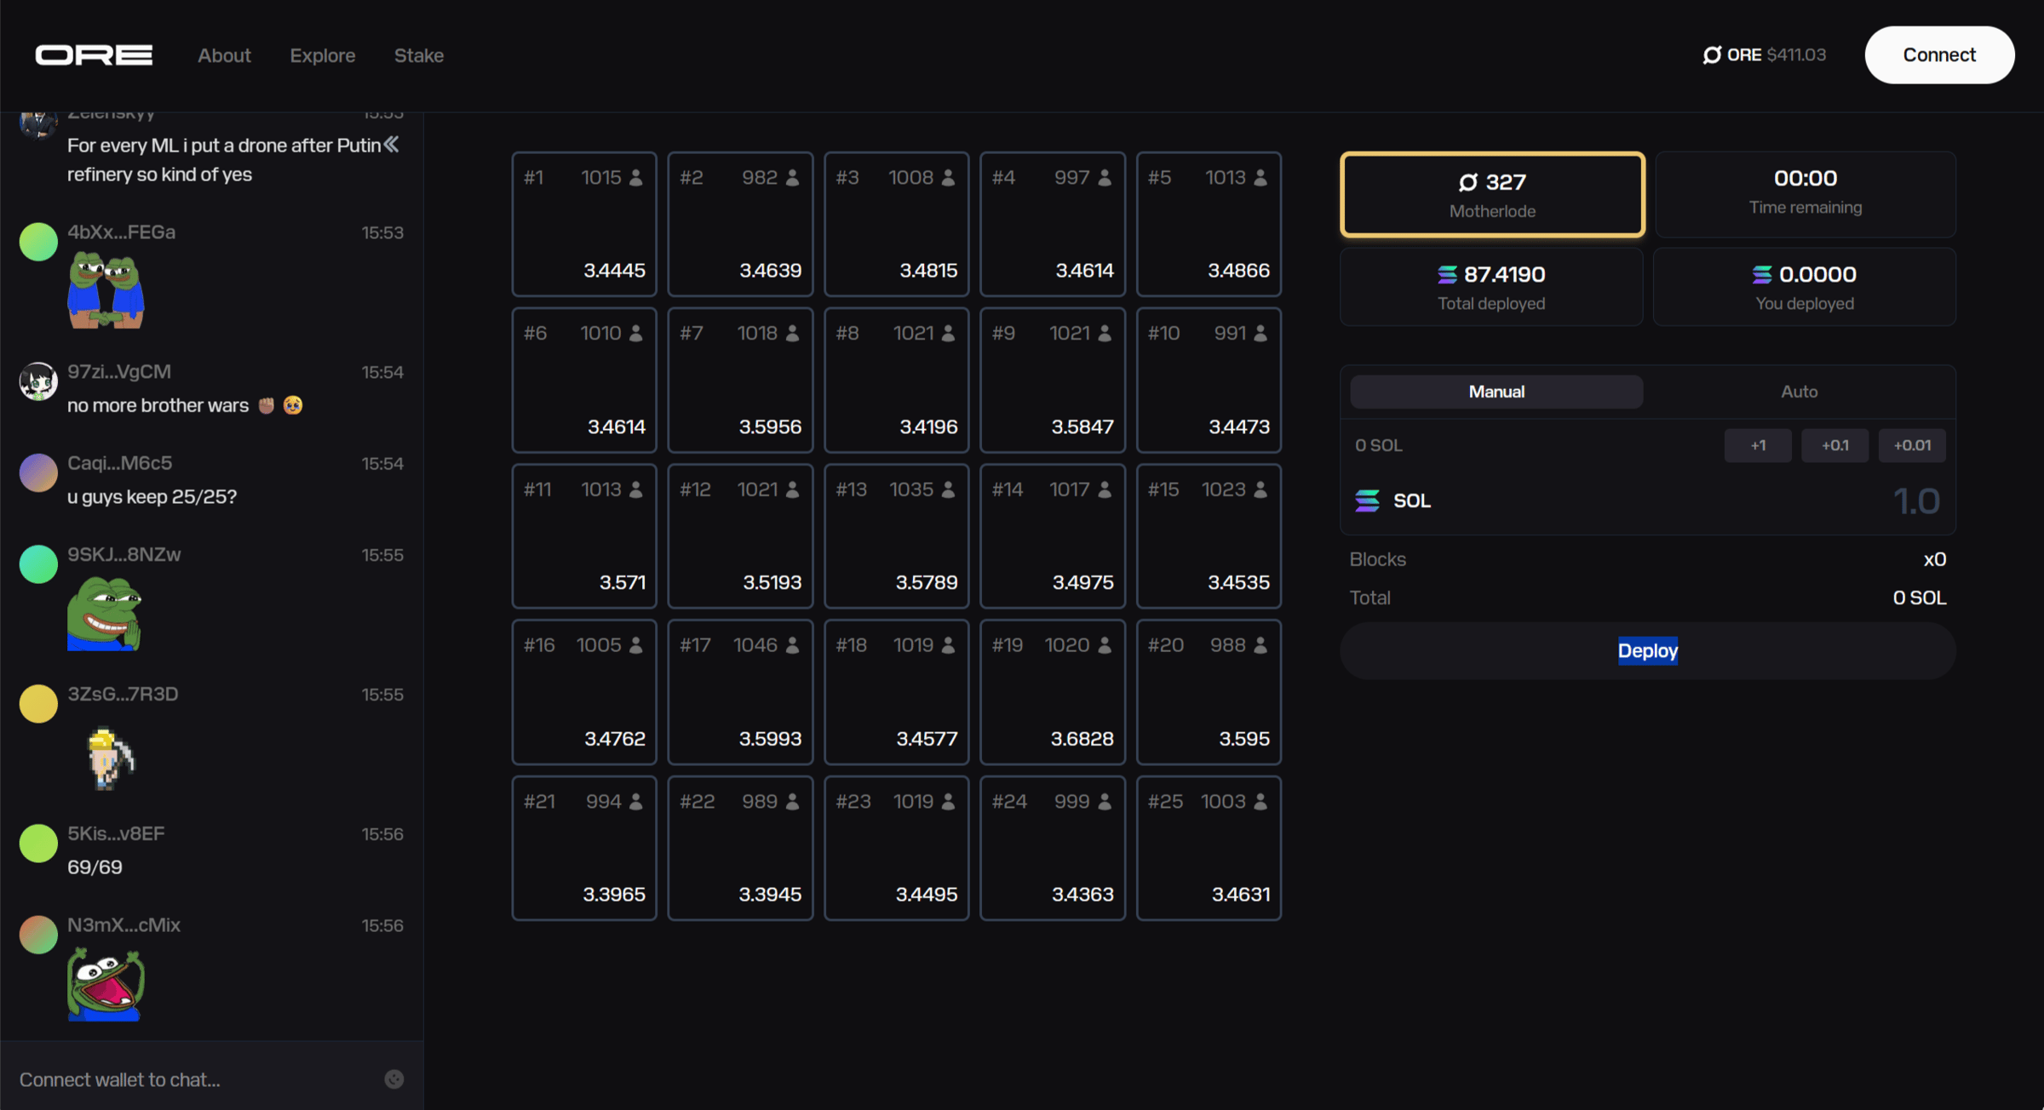
Task: Open the About page from the navigation
Action: tap(224, 54)
